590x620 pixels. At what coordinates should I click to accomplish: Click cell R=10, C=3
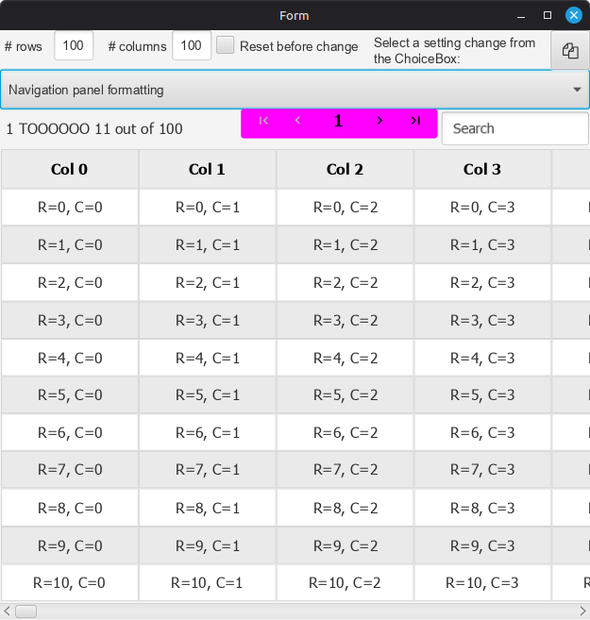click(482, 583)
